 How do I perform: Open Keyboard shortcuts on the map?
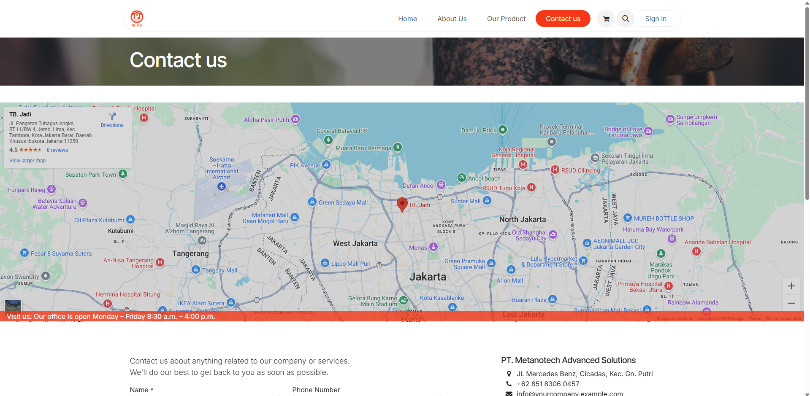tap(675, 319)
